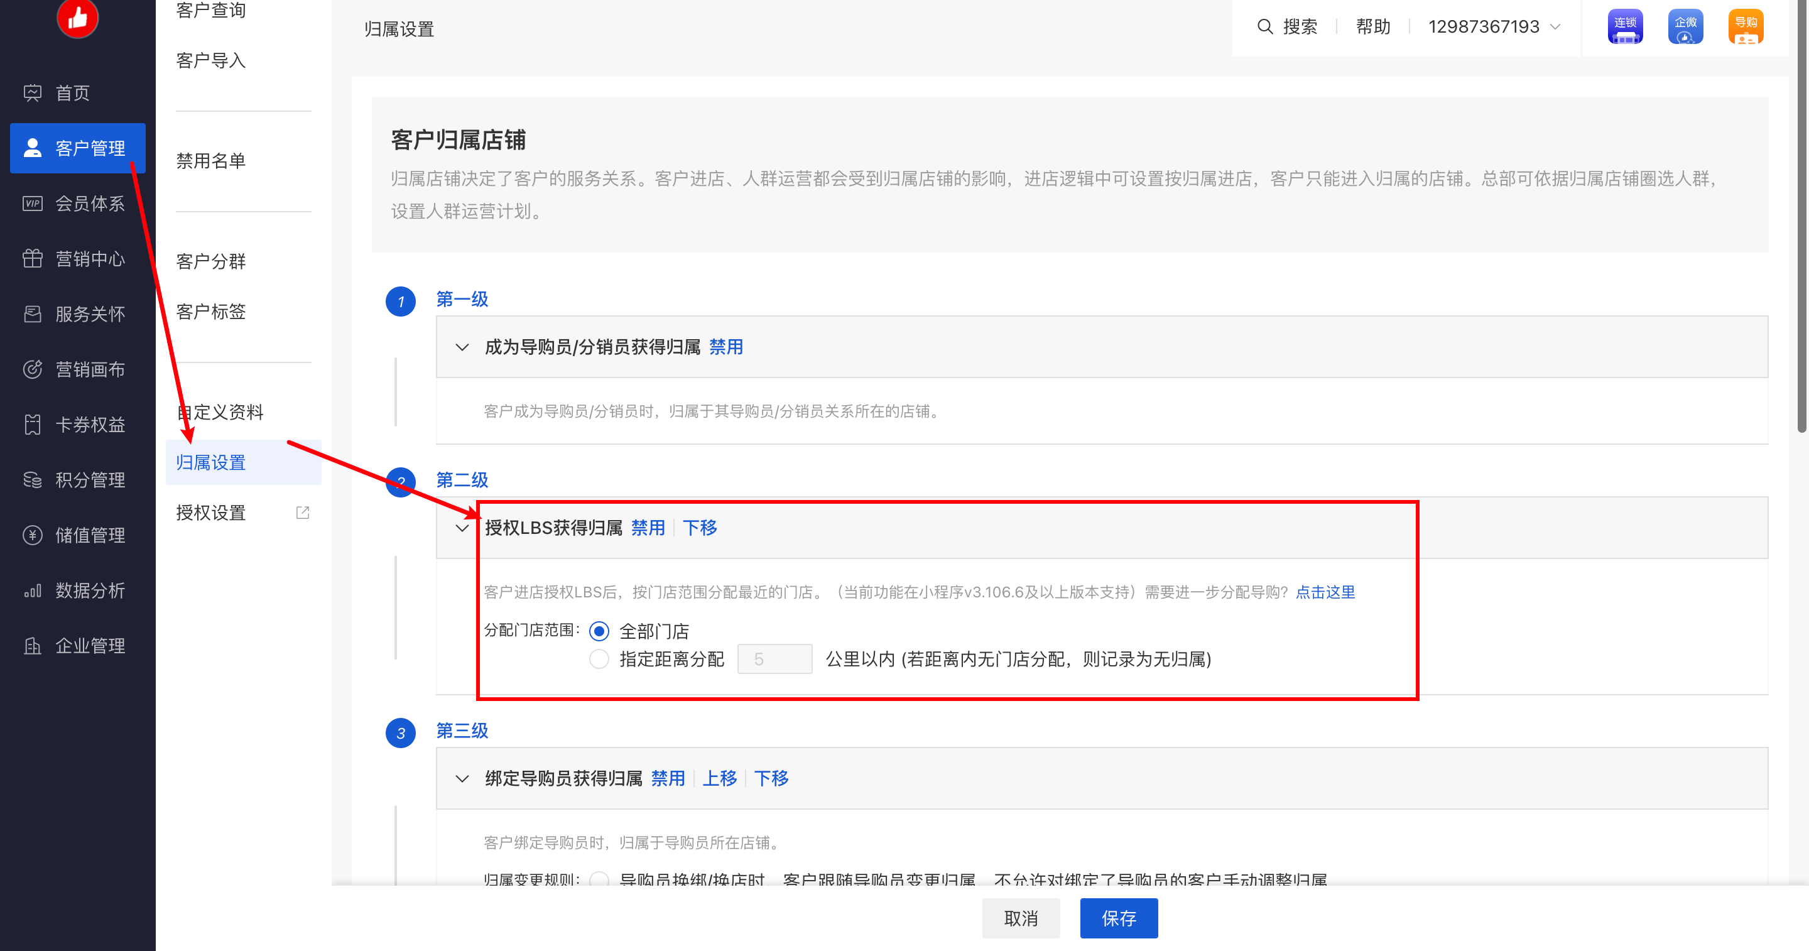
Task: Go to 客户导入 submenu item
Action: pyautogui.click(x=210, y=60)
